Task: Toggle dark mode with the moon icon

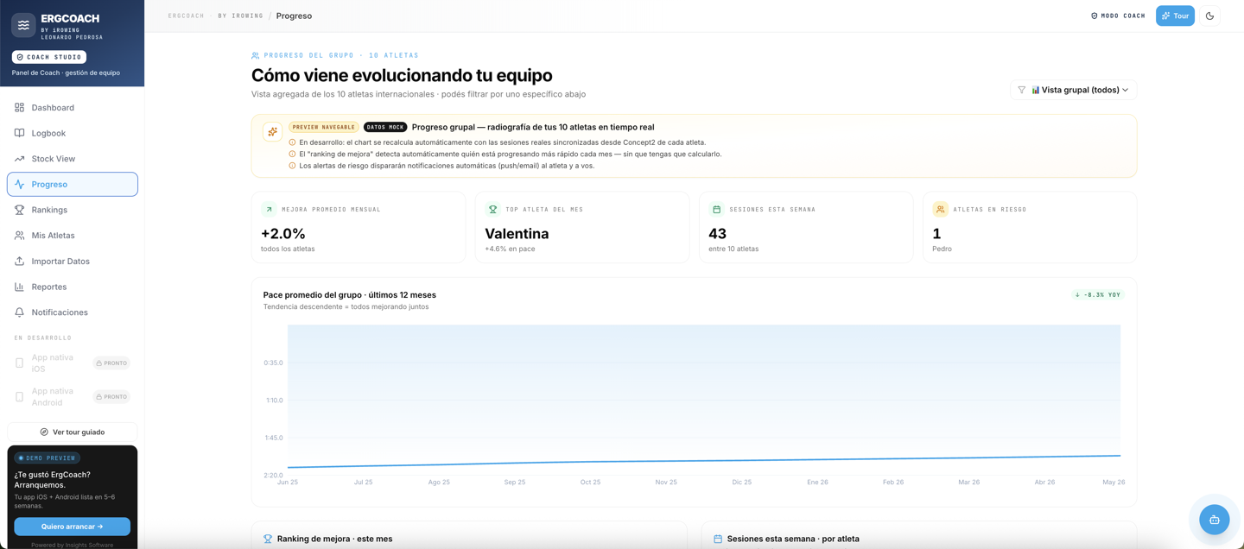Action: 1209,16
